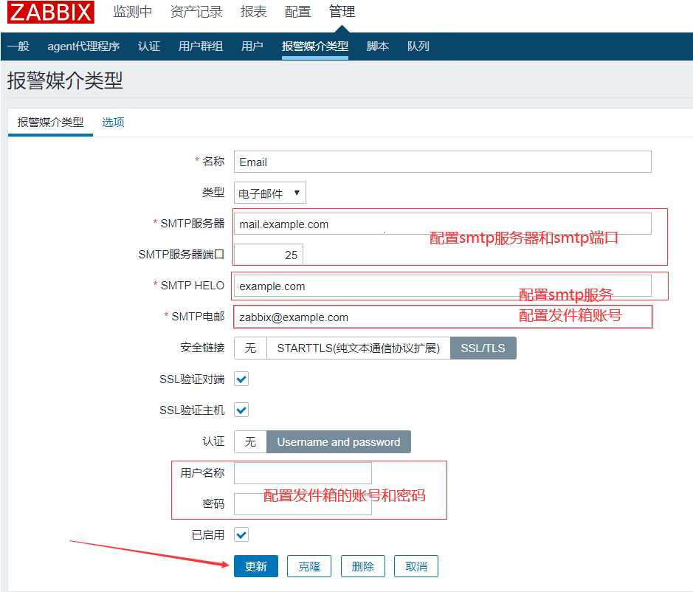
Task: Open the 配置 top menu
Action: click(297, 12)
